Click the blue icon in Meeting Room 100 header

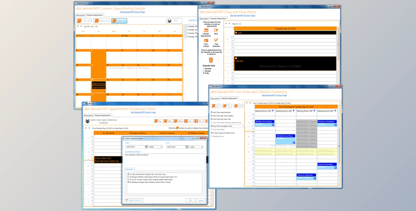click(x=273, y=110)
